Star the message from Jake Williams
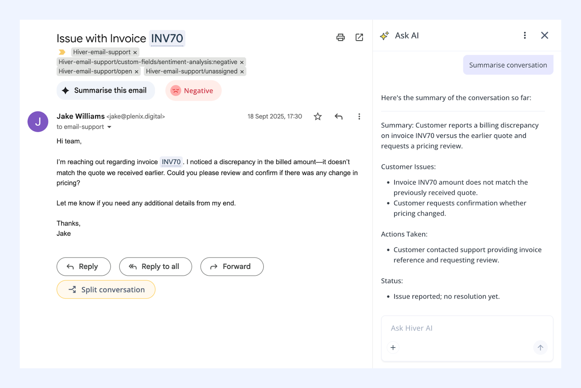 (x=318, y=116)
